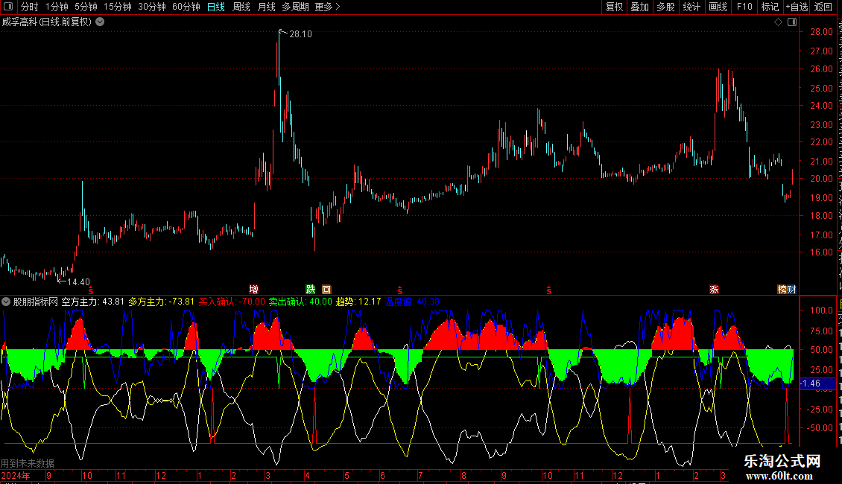The height and width of the screenshot is (484, 842).
Task: Click the 空方主力 indicator value label
Action: coord(93,302)
